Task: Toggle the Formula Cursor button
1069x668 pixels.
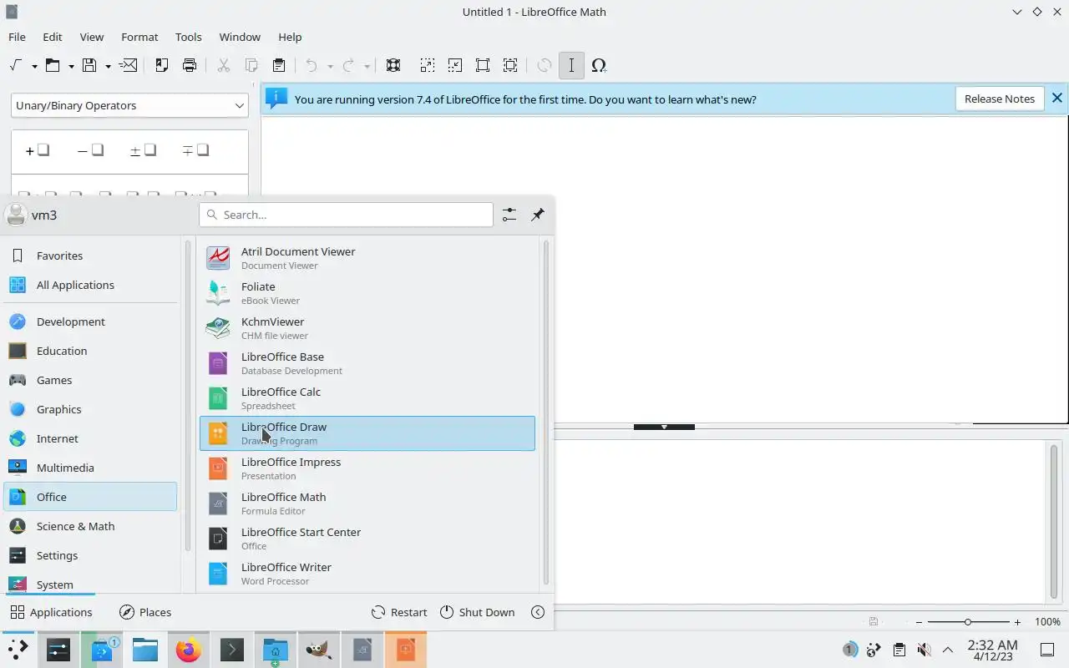Action: click(571, 65)
